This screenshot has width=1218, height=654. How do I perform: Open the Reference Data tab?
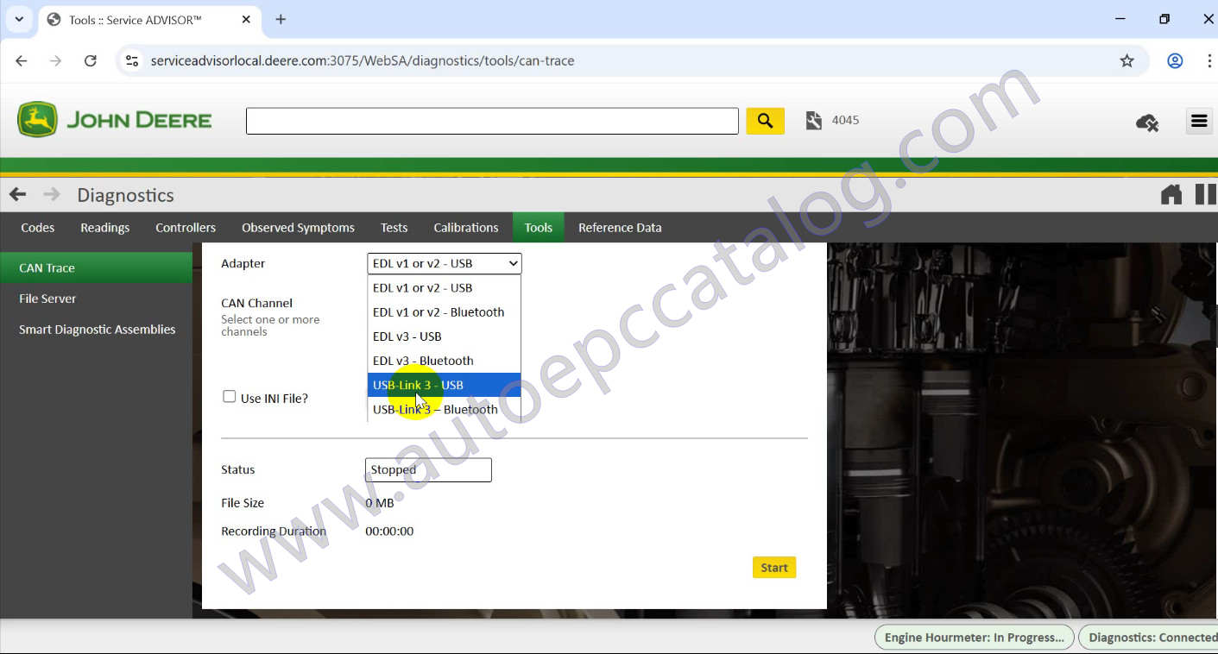(620, 227)
